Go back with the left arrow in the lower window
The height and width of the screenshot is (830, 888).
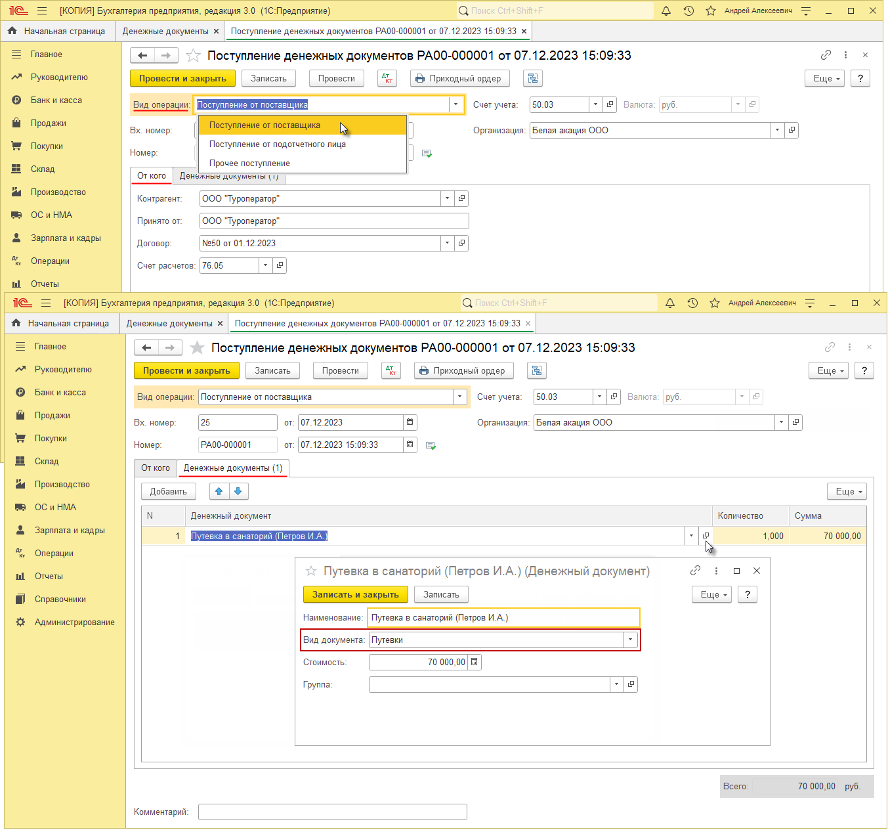click(146, 347)
